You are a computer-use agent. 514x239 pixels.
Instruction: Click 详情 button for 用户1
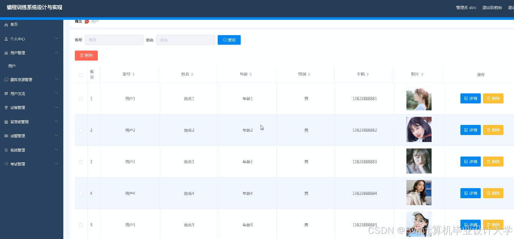tap(471, 98)
